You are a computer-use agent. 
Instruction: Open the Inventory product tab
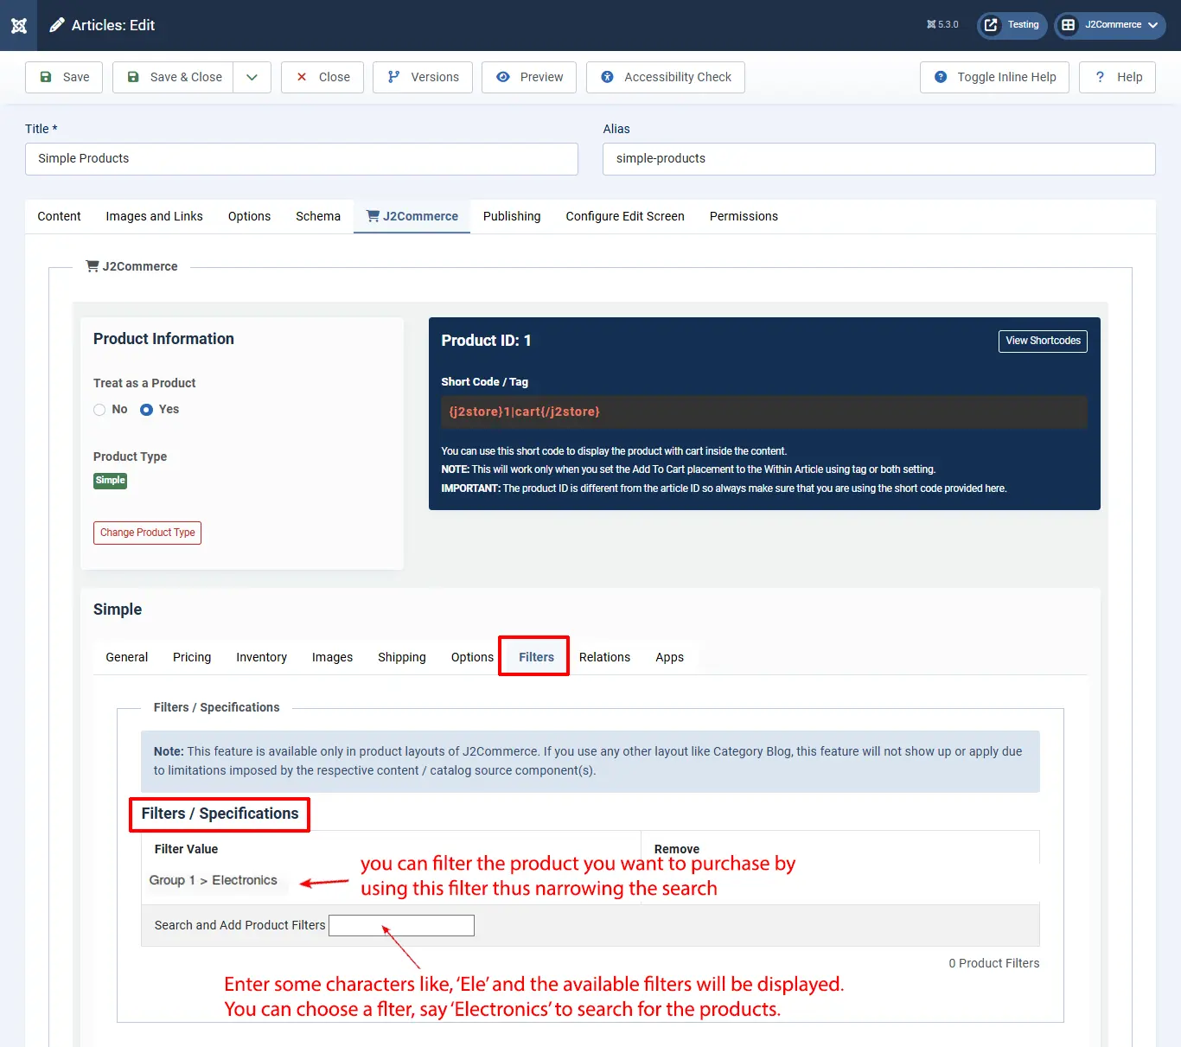tap(261, 657)
